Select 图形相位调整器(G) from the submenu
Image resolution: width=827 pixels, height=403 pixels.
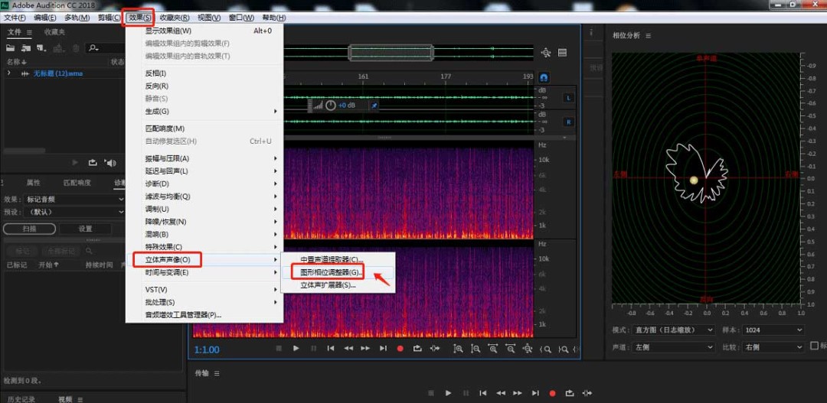(331, 272)
